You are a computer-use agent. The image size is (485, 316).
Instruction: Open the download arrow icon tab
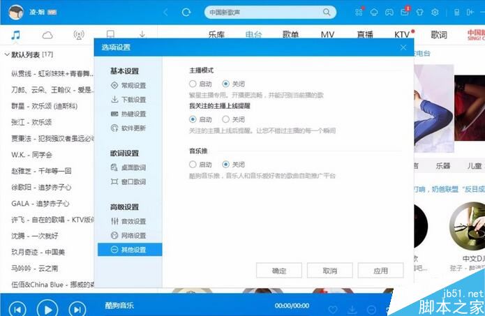point(142,34)
